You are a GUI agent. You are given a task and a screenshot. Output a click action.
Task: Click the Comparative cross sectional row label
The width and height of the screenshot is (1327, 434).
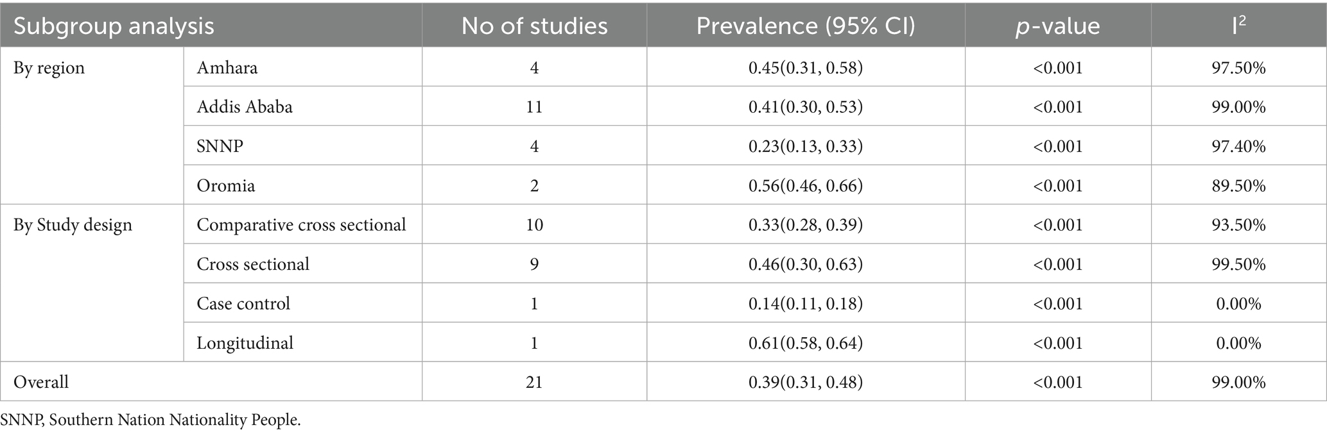coord(301,225)
